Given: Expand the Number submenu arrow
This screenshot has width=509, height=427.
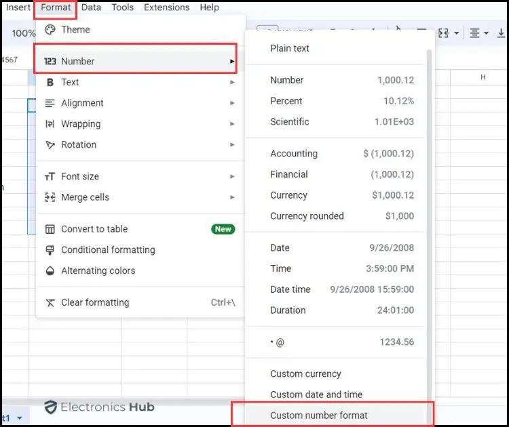Looking at the screenshot, I should pos(232,61).
